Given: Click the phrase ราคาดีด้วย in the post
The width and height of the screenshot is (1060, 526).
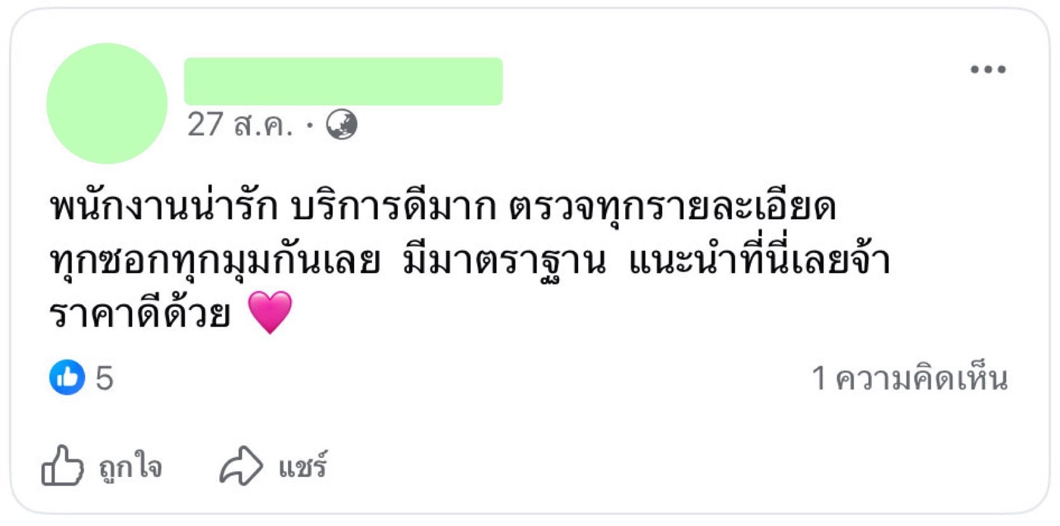Looking at the screenshot, I should pos(140,313).
